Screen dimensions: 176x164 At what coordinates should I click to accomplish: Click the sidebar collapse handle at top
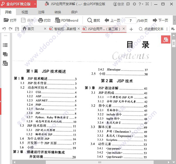tap(6, 35)
